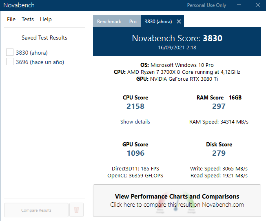Open the Tests menu
The image size is (266, 221).
28,19
